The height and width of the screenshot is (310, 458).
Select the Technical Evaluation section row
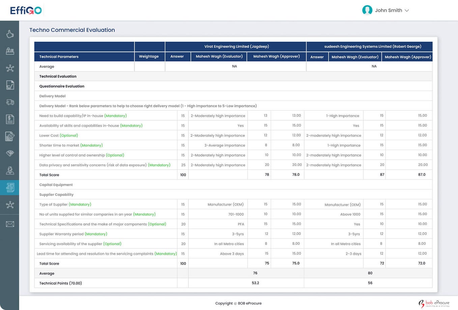[233, 76]
